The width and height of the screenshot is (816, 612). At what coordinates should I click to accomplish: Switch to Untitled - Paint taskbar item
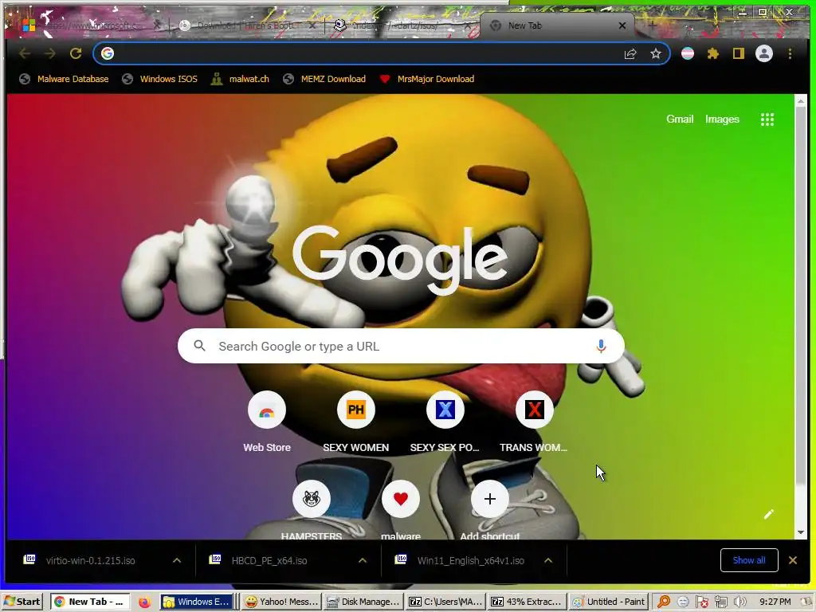click(x=609, y=602)
